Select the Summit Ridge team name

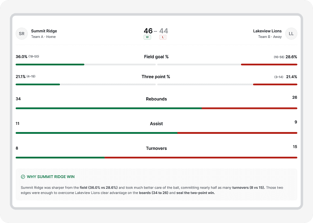click(44, 31)
